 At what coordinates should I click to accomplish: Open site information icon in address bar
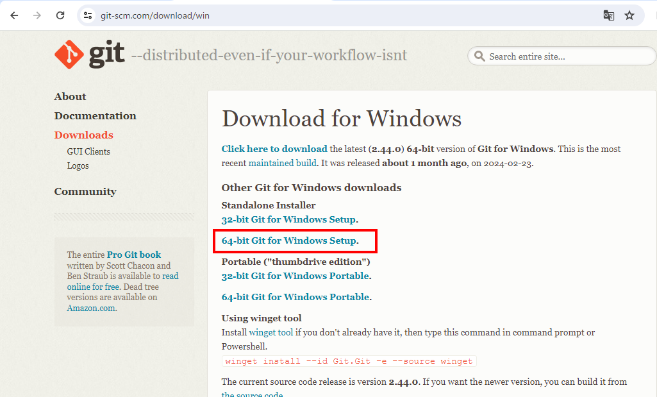pos(88,15)
